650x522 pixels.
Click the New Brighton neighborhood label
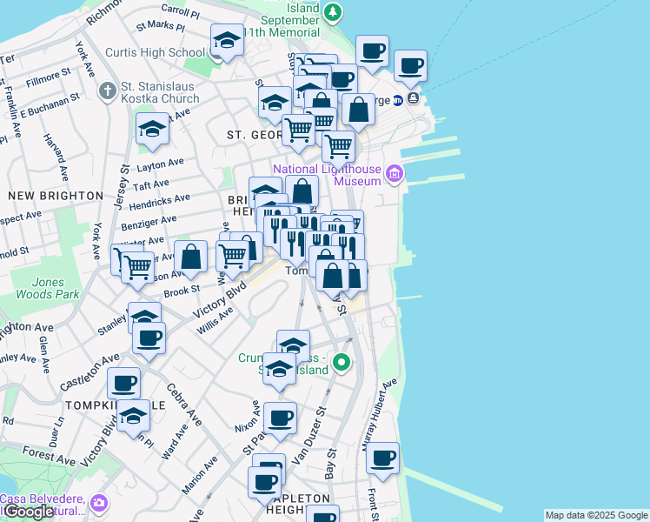(x=50, y=196)
